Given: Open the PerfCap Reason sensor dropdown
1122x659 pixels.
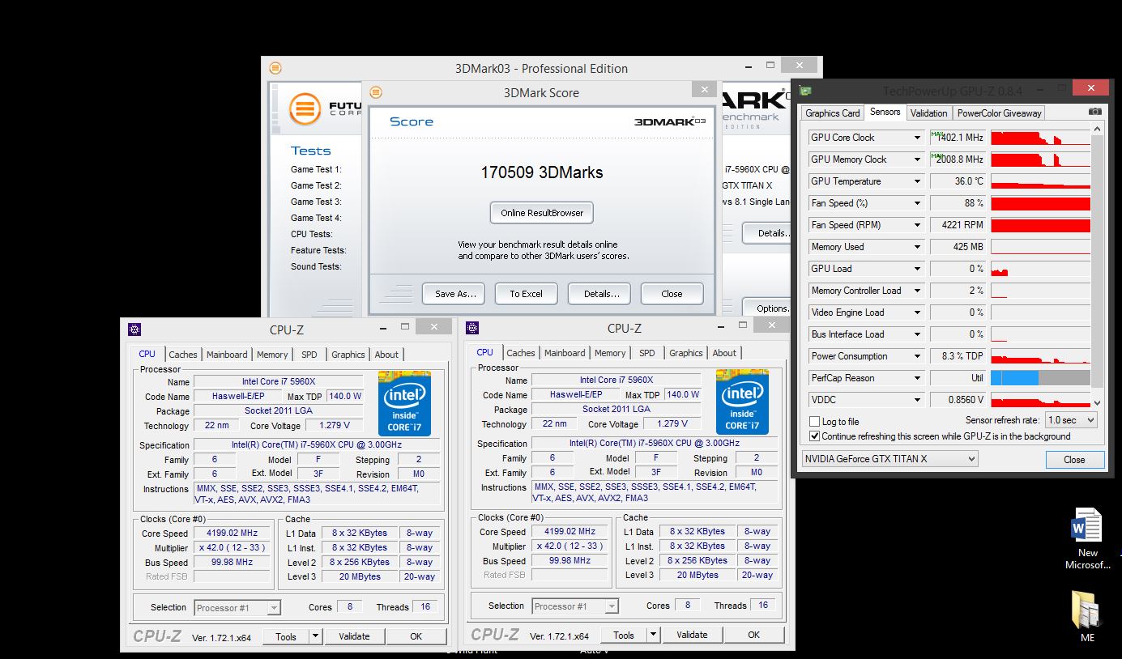Looking at the screenshot, I should pyautogui.click(x=917, y=378).
